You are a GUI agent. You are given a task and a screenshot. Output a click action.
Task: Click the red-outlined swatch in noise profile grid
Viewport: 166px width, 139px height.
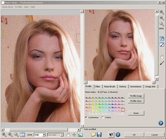tap(123, 110)
